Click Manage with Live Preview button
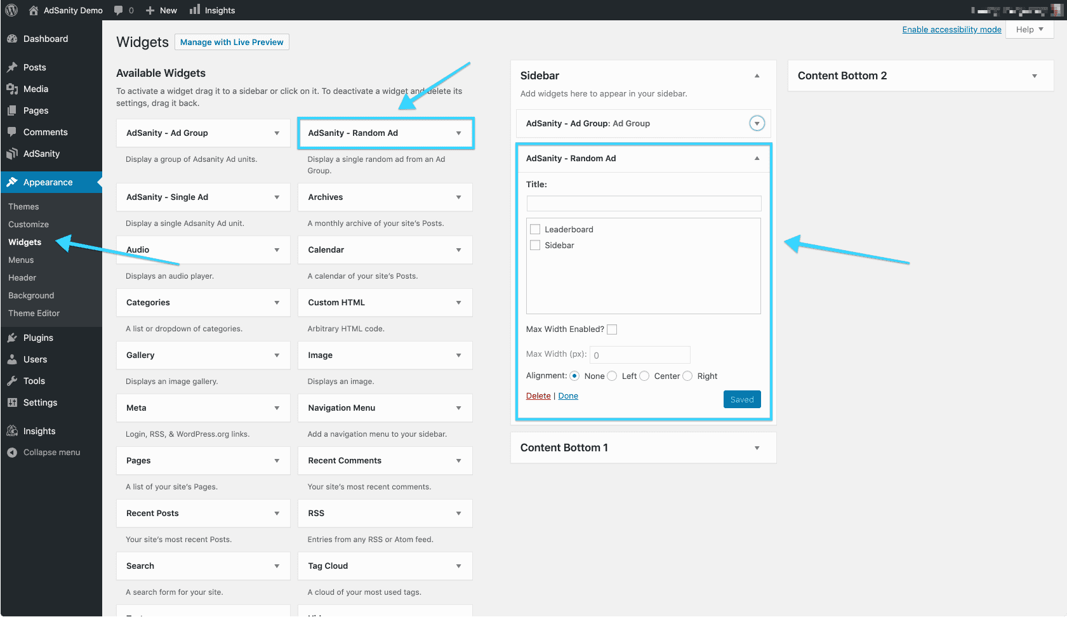 [232, 42]
